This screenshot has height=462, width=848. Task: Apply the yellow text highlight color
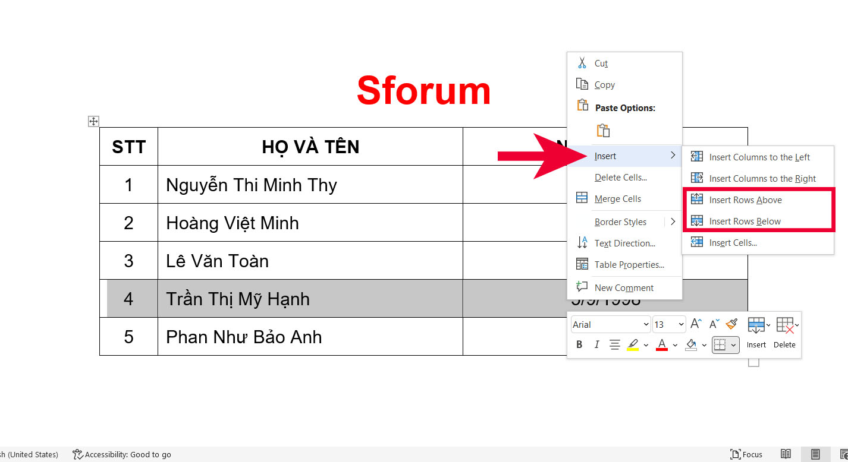click(x=632, y=345)
